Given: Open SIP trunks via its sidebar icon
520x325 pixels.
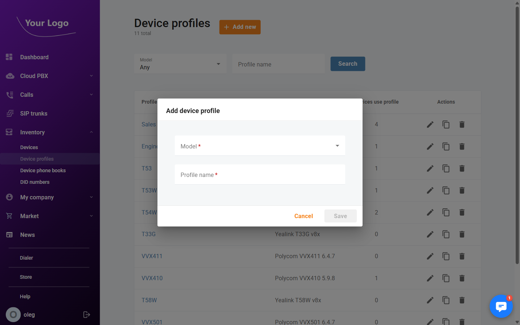Looking at the screenshot, I should [x=10, y=113].
